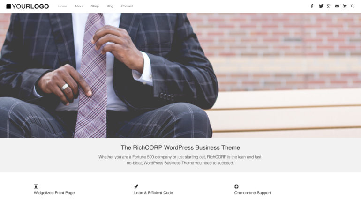361x199 pixels.
Task: Click the square icon above Widgetized Front Page
Action: click(36, 186)
